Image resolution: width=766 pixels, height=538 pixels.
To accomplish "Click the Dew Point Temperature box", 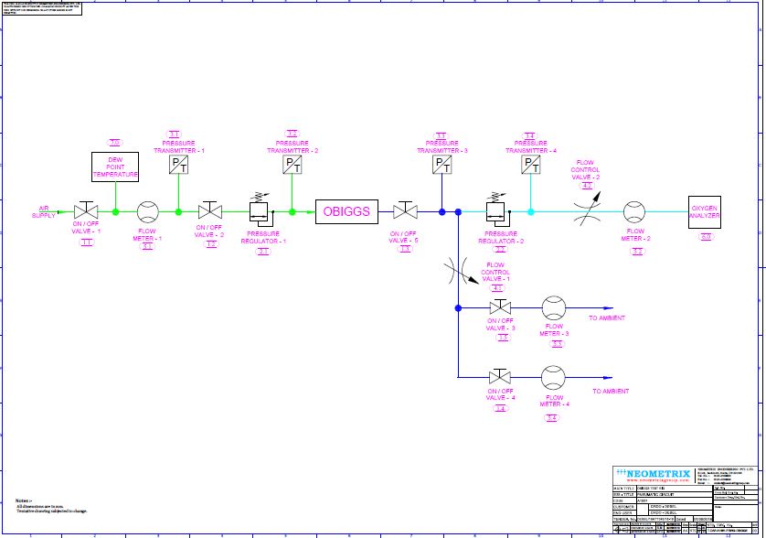I will point(115,167).
